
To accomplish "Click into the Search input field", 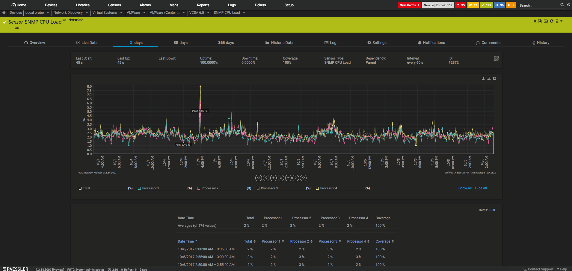I will click(539, 5).
